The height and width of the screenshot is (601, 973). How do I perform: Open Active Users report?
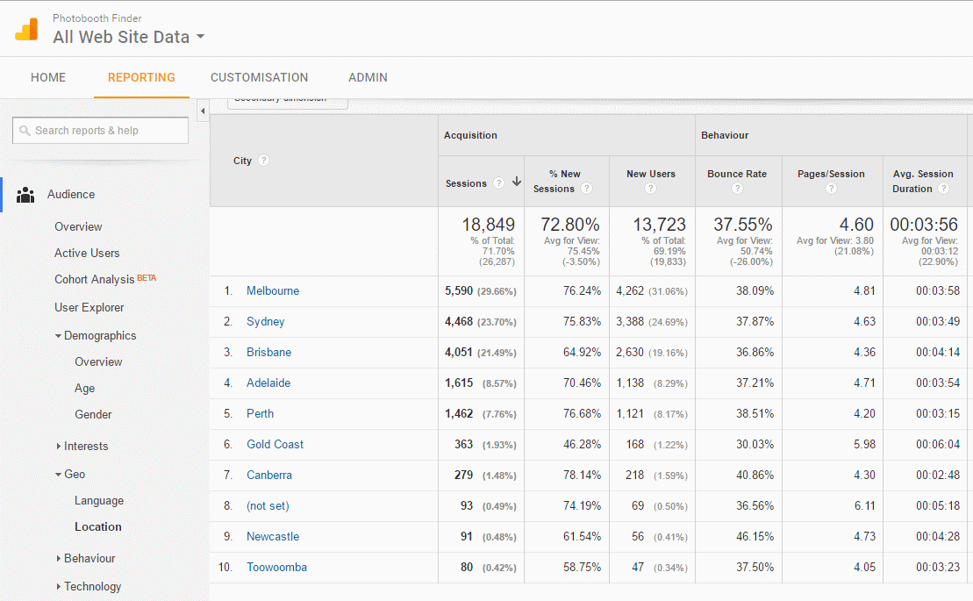pos(87,253)
